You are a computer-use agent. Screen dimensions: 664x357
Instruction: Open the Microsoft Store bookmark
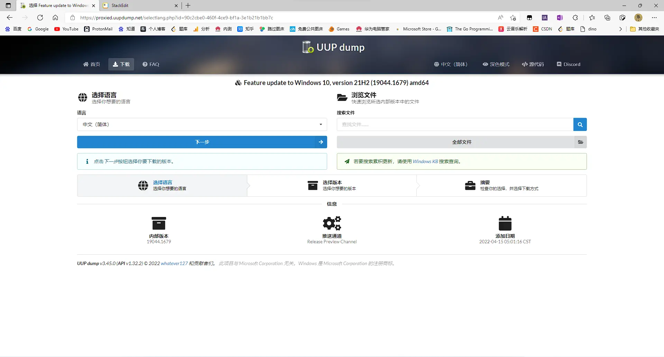[x=418, y=29]
